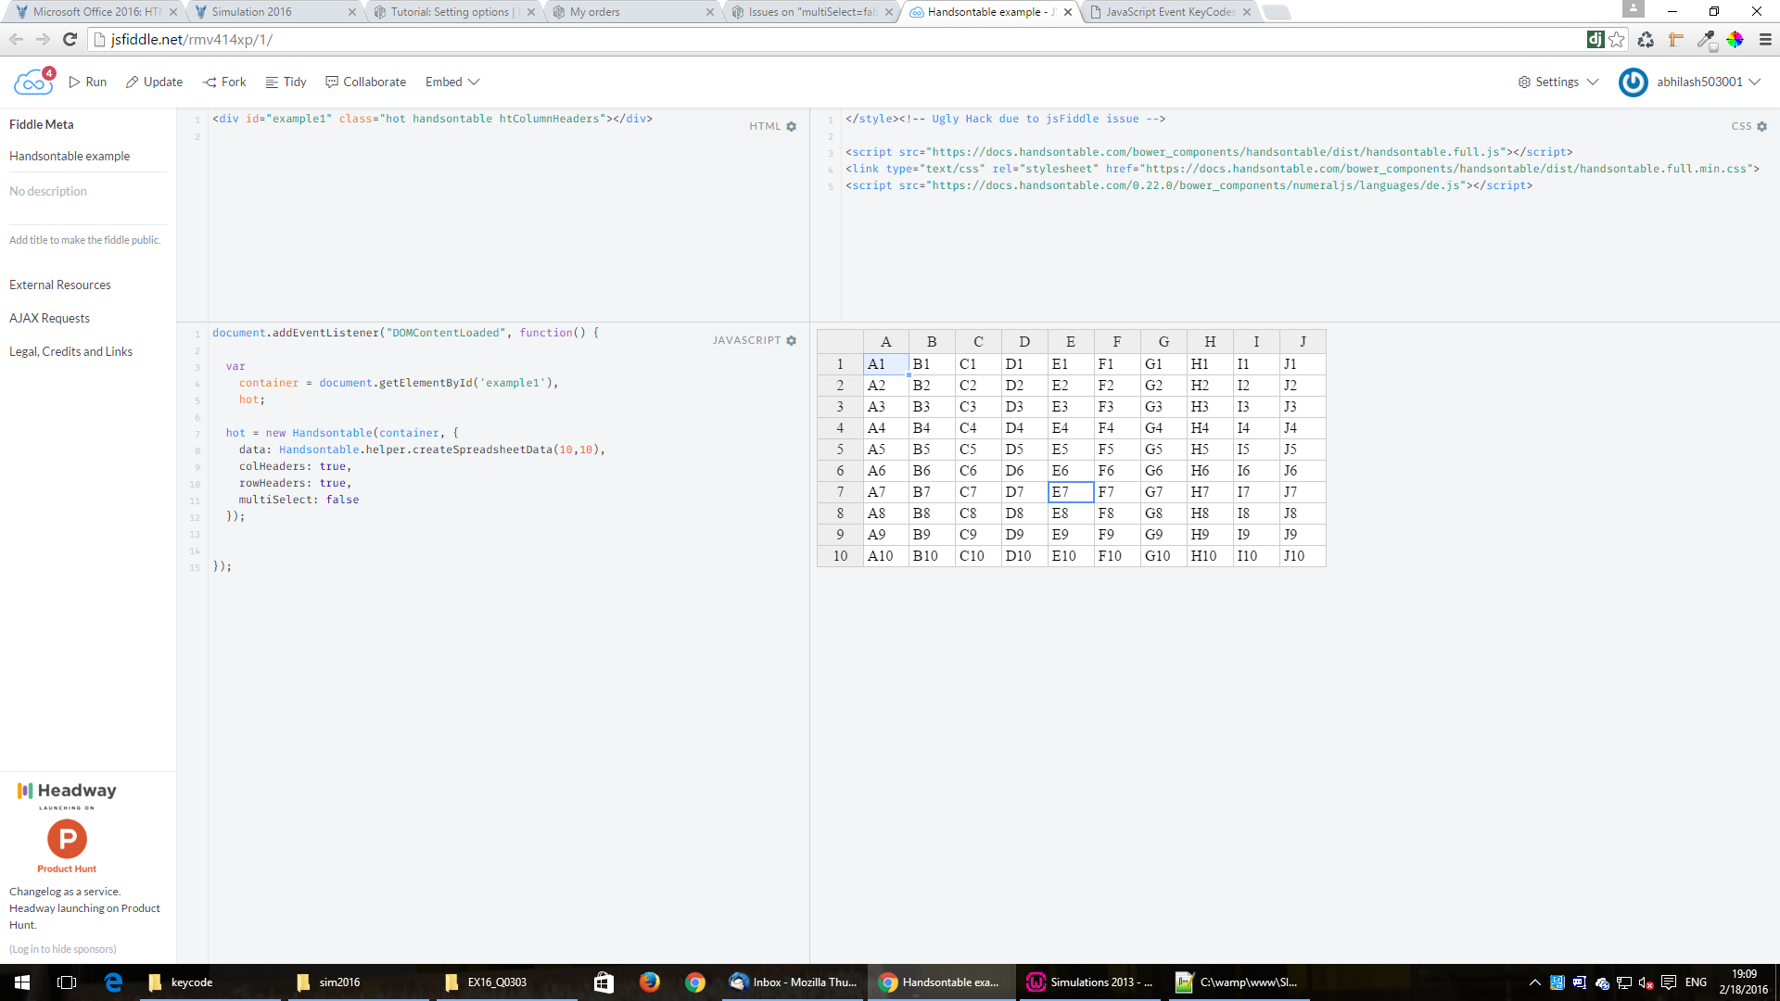This screenshot has height=1001, width=1780.
Task: Open Simulations 2013 taskbar window
Action: pyautogui.click(x=1090, y=982)
